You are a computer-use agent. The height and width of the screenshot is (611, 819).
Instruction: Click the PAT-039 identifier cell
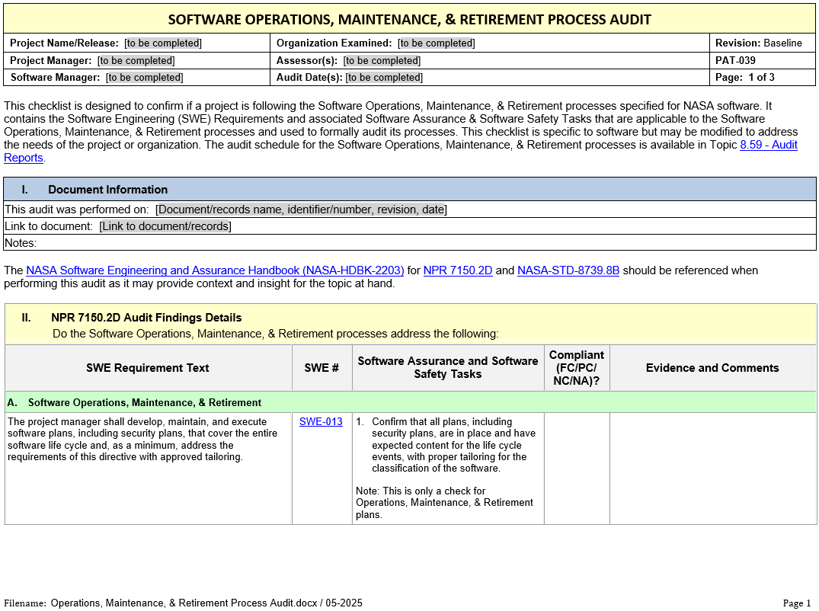tap(735, 60)
